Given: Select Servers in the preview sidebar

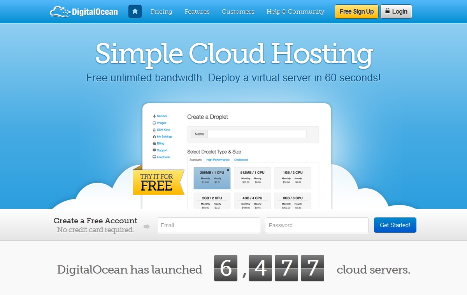Looking at the screenshot, I should pos(160,116).
